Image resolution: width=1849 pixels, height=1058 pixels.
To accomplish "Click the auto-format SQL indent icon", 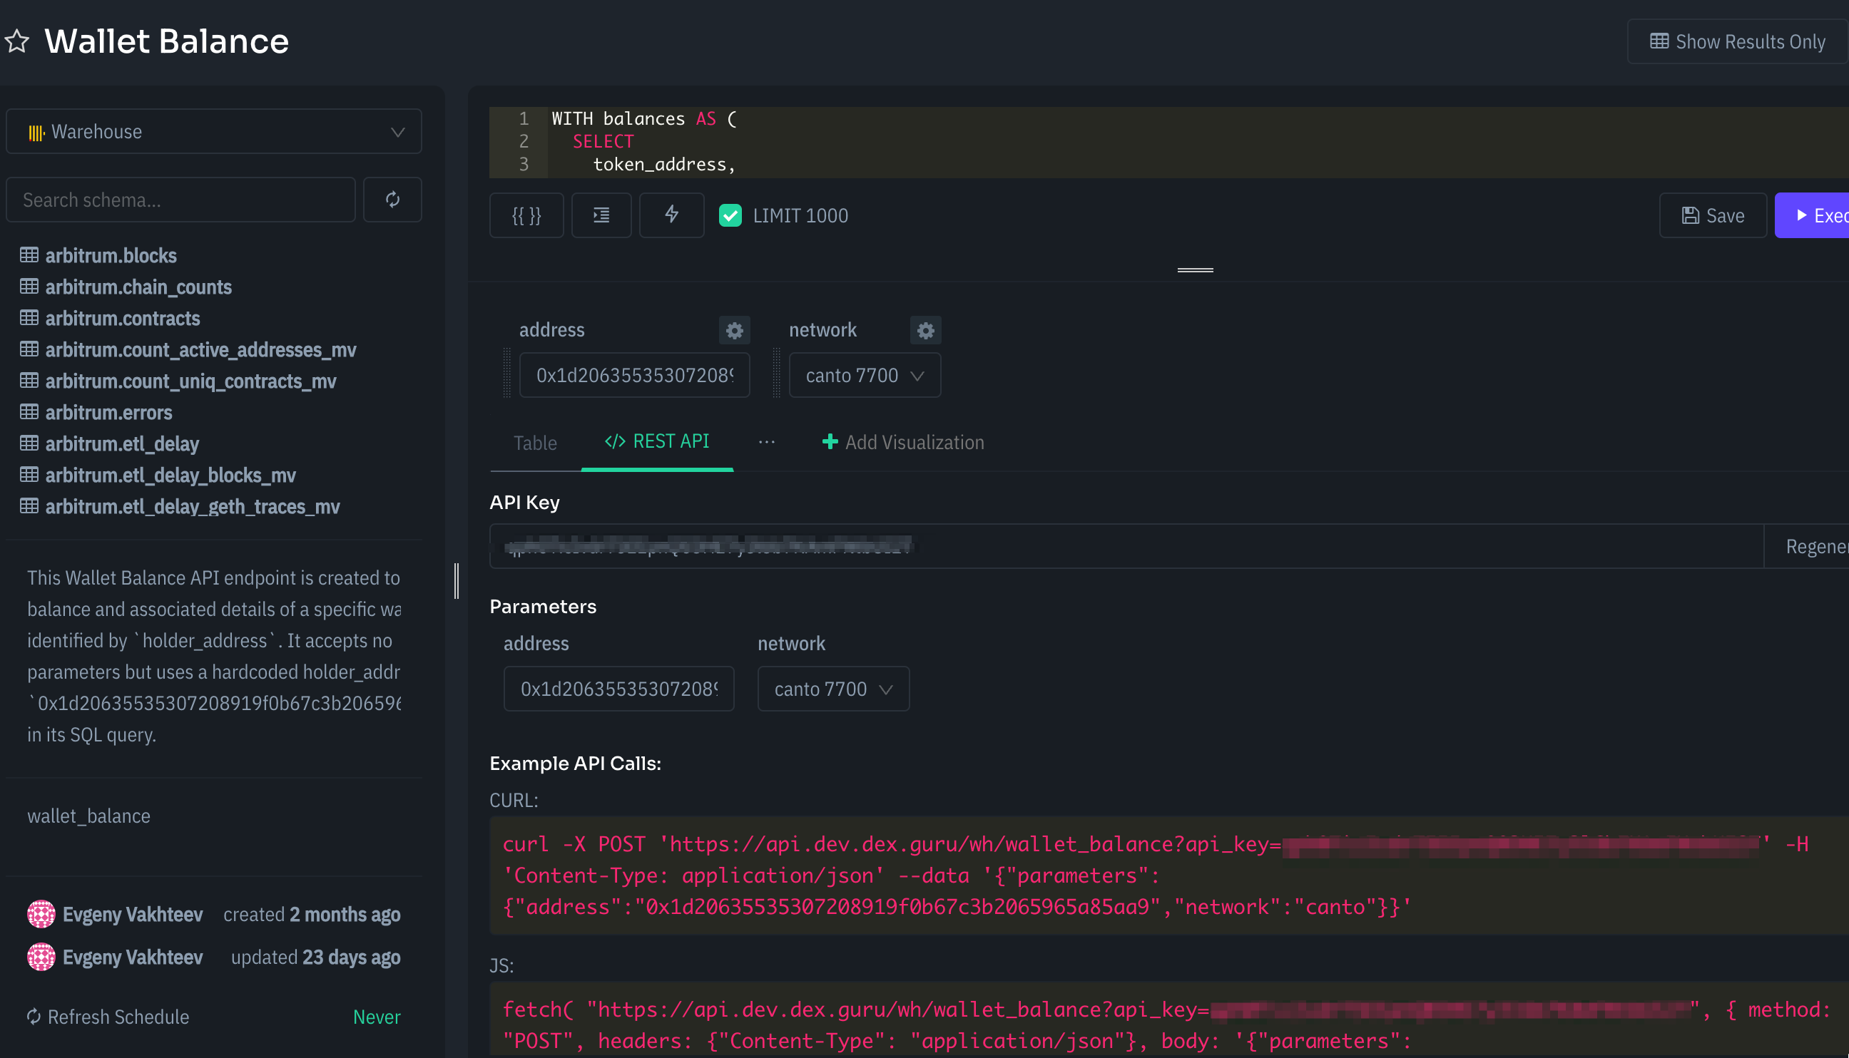I will (x=601, y=215).
